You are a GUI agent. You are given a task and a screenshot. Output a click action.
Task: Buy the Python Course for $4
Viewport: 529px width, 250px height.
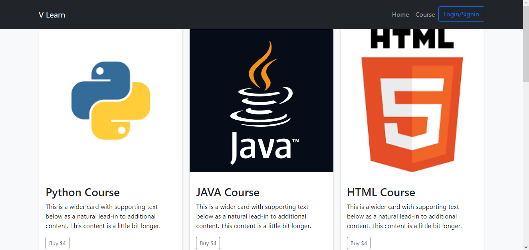pyautogui.click(x=57, y=243)
